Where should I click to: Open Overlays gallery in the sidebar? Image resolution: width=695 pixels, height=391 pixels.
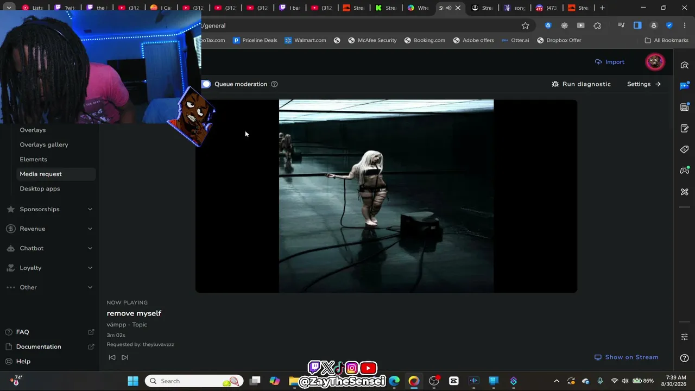coord(44,144)
